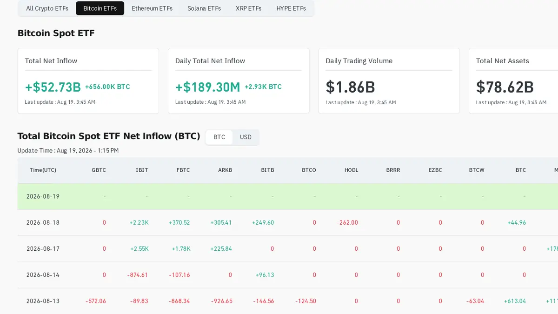Image resolution: width=558 pixels, height=314 pixels.
Task: Click the Daily Trading Volume card
Action: tap(389, 81)
